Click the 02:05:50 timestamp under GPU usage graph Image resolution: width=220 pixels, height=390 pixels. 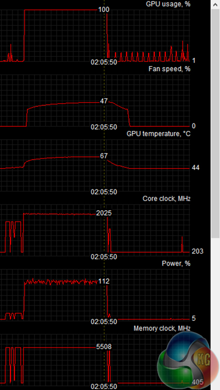[104, 62]
